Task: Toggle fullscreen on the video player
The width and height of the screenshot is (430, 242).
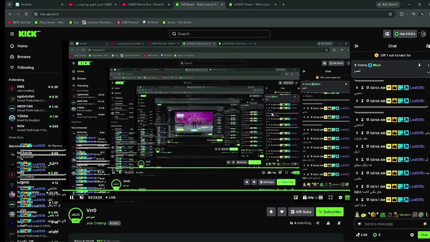Action: pyautogui.click(x=331, y=198)
